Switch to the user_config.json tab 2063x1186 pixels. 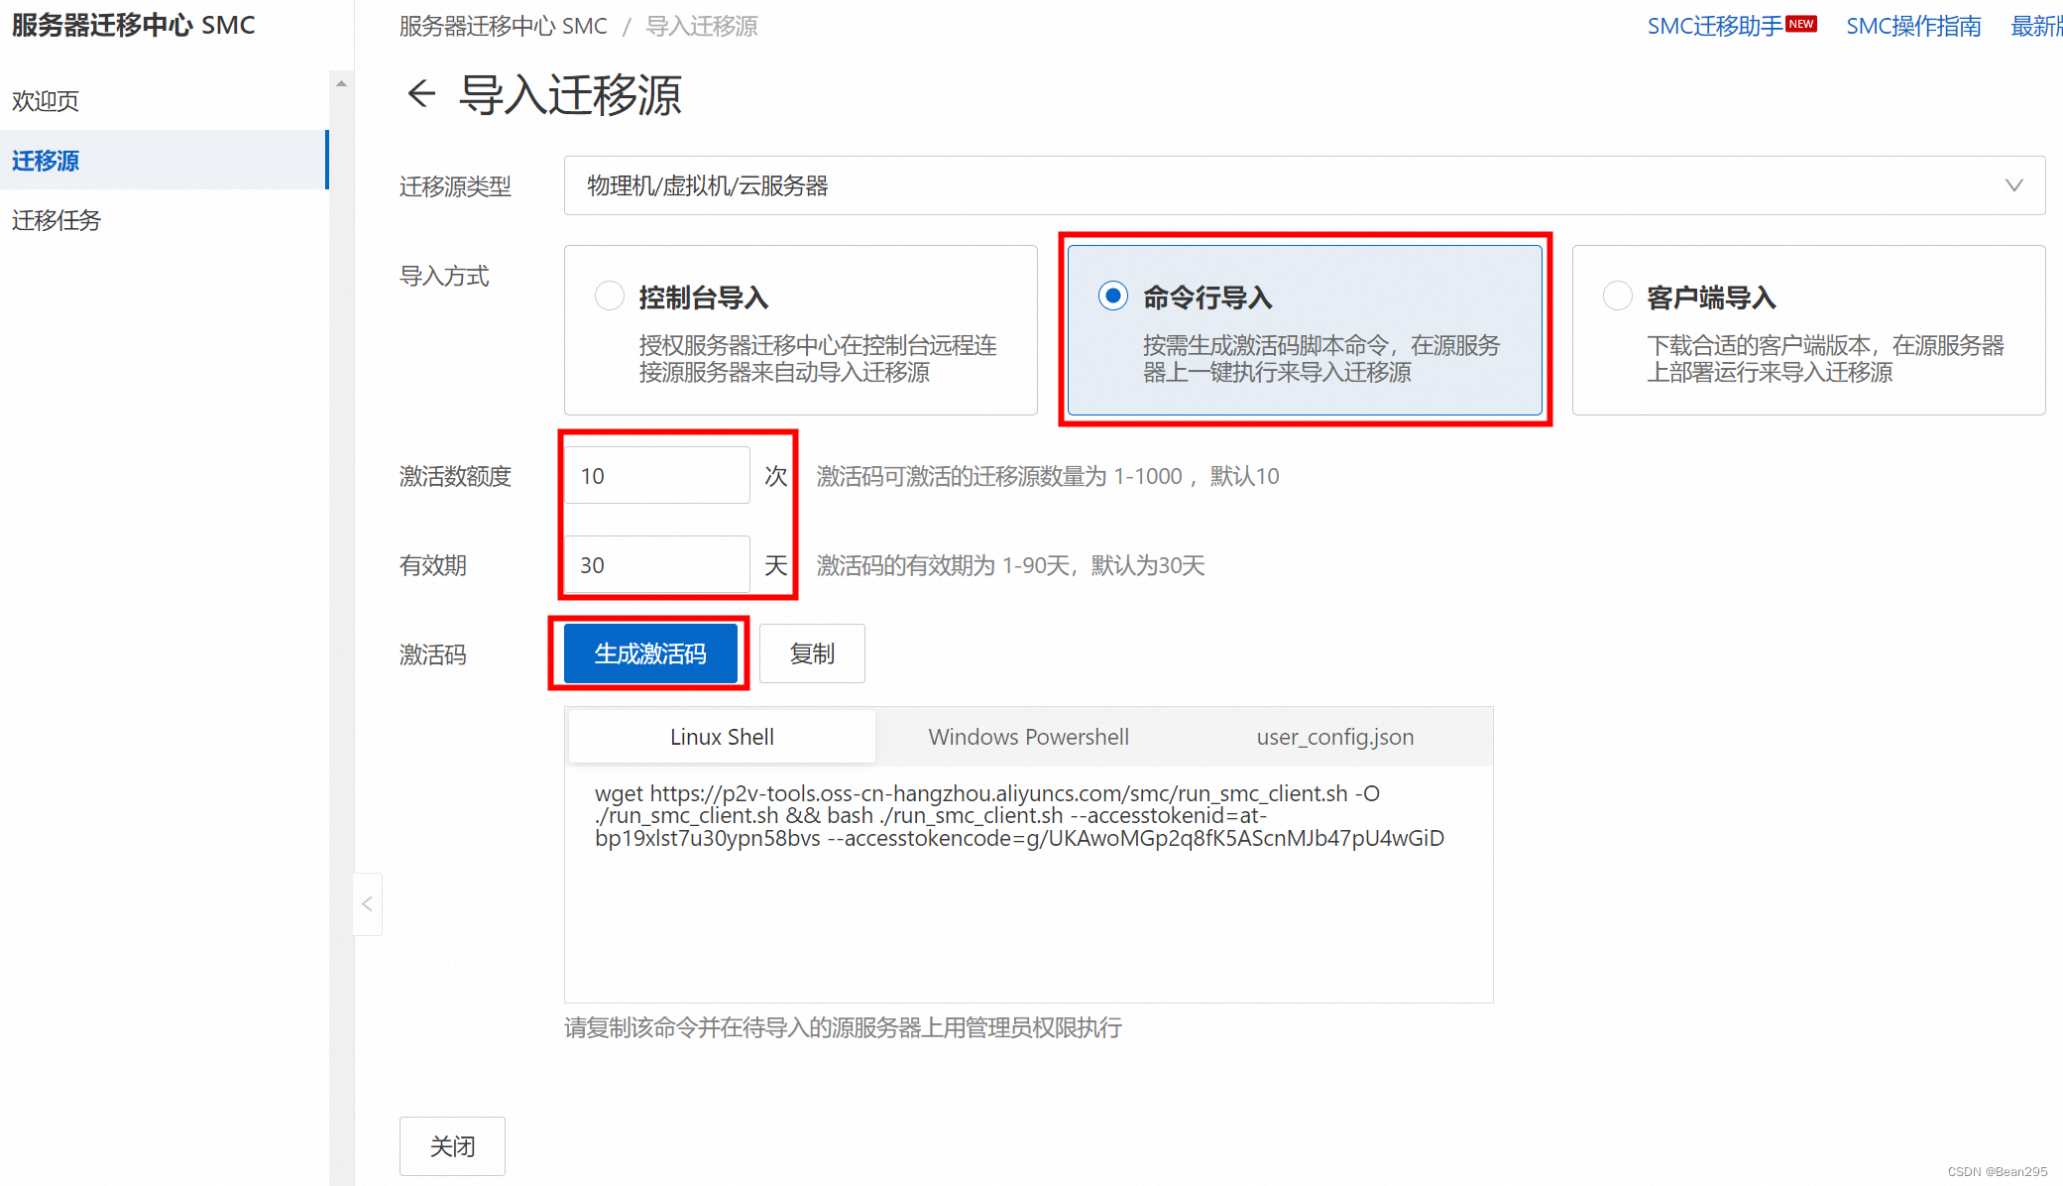1334,737
